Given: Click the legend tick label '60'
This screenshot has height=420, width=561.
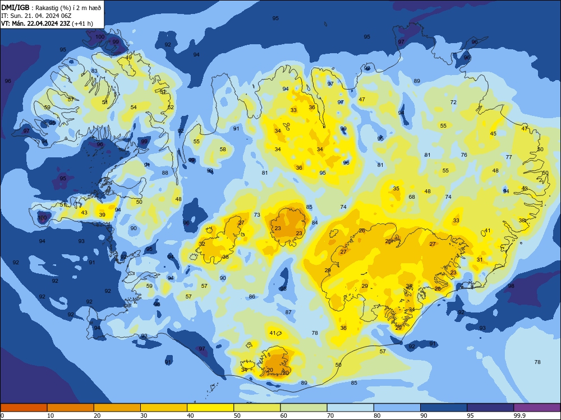Looking at the screenshot, I should pyautogui.click(x=284, y=416).
